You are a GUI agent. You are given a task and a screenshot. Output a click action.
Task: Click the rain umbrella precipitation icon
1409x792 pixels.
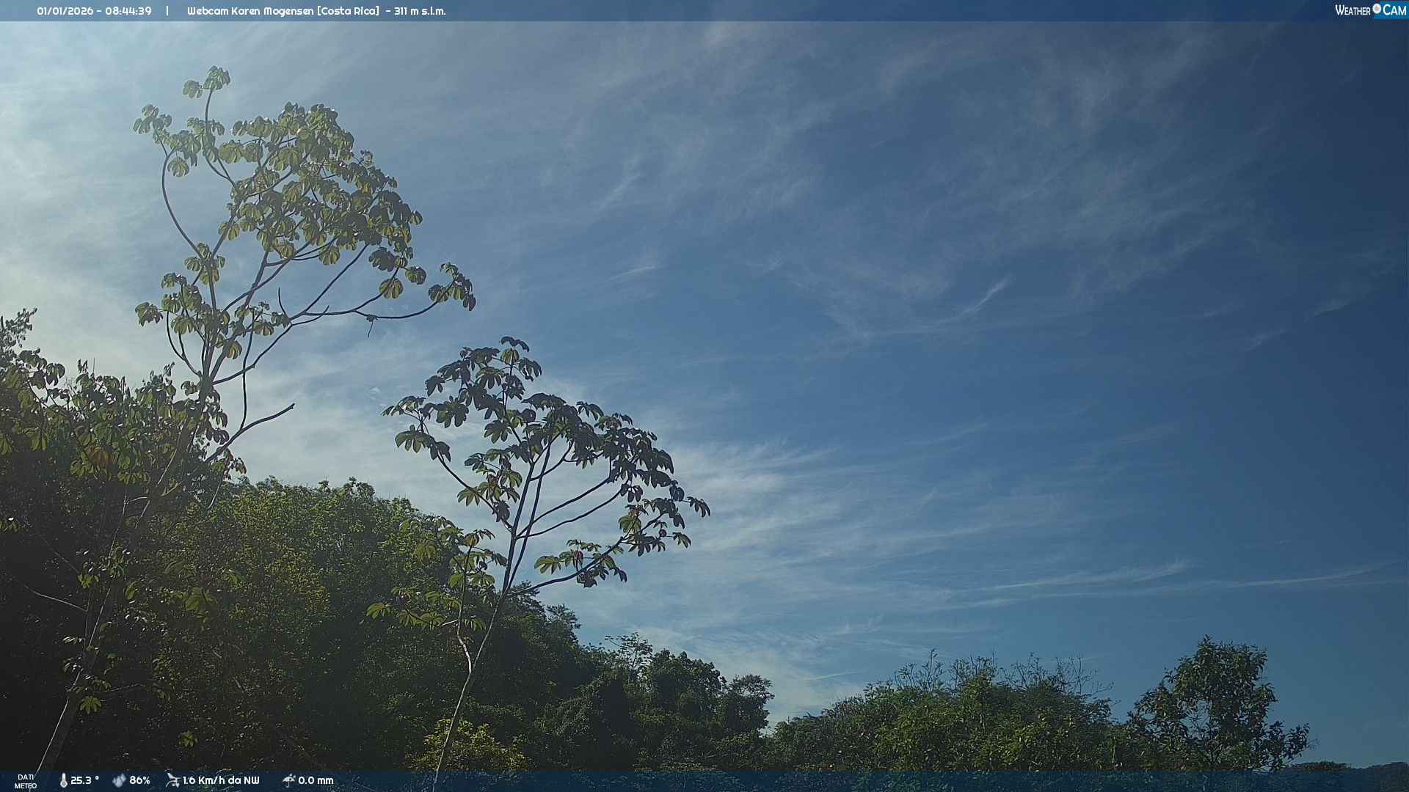coord(288,780)
